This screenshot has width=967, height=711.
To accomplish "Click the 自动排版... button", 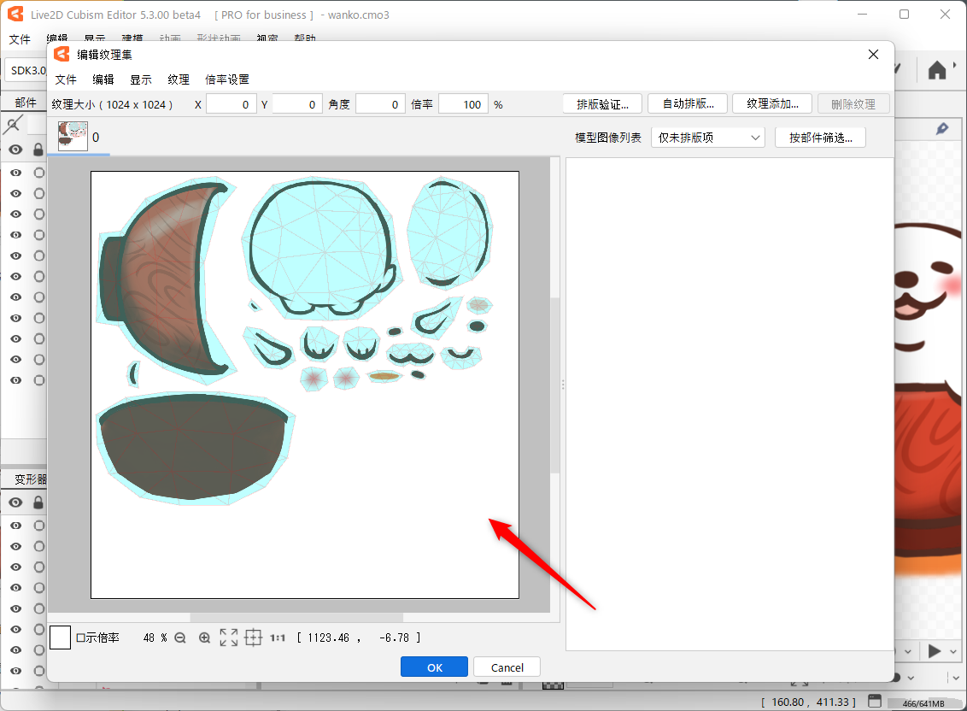I will tap(687, 104).
